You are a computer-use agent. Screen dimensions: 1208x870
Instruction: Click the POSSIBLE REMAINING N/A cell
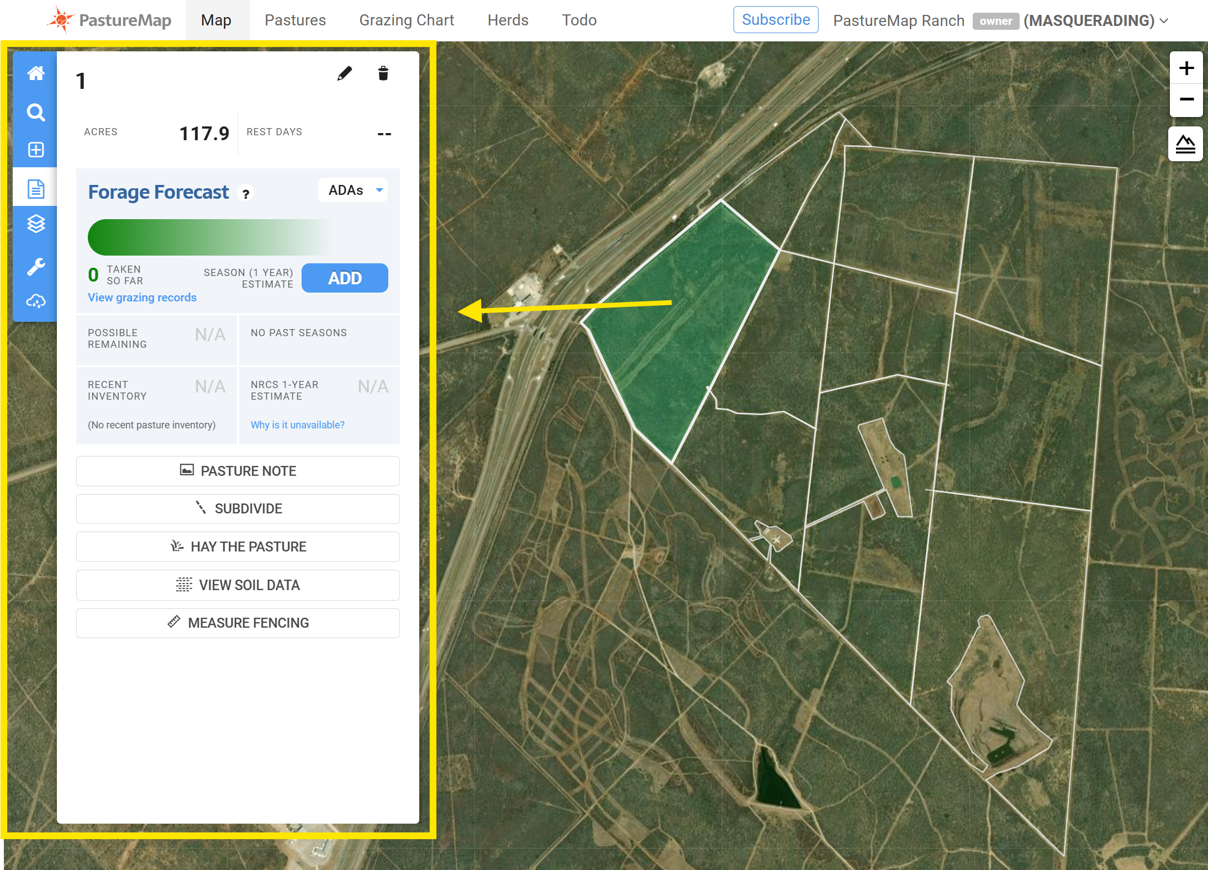point(156,339)
